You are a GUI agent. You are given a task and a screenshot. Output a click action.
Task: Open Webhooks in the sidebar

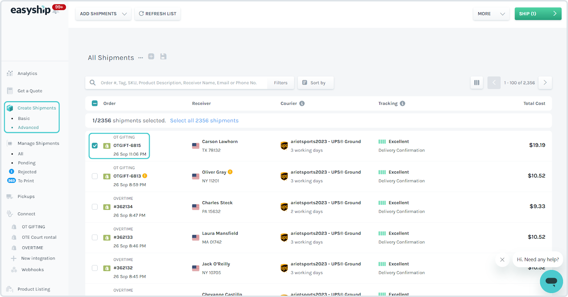pos(32,270)
